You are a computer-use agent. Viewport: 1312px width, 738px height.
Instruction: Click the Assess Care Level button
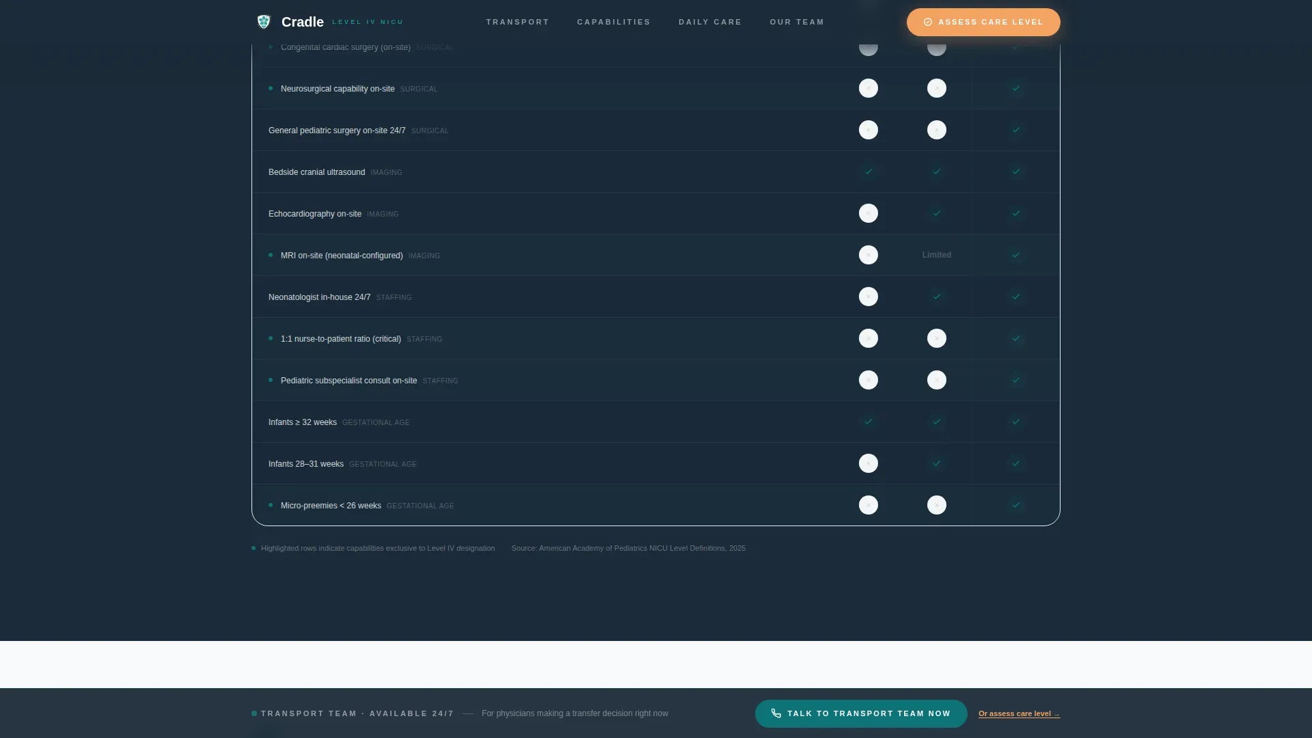(983, 22)
